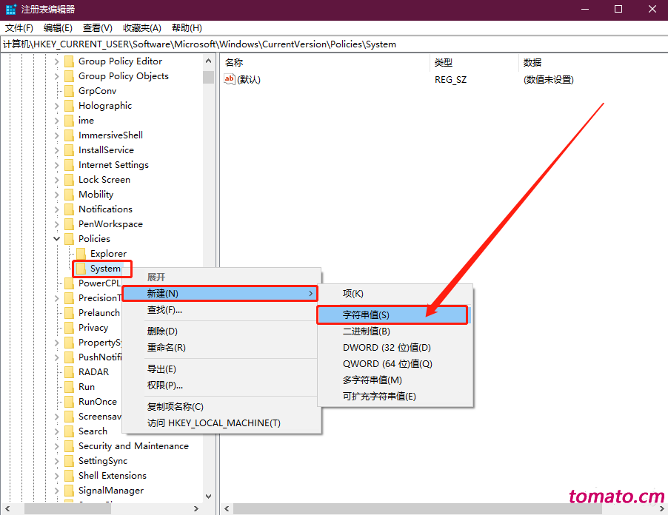Maximize the Registry Editor window
Screen dimensions: 668x515
tap(618, 9)
